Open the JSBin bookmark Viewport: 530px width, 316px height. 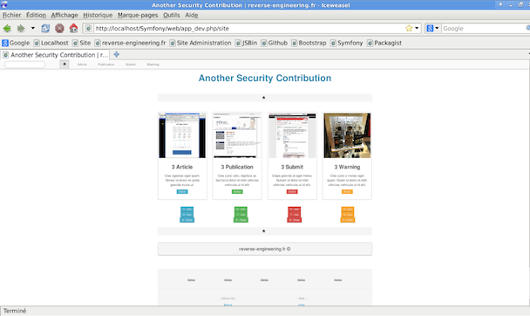(246, 43)
